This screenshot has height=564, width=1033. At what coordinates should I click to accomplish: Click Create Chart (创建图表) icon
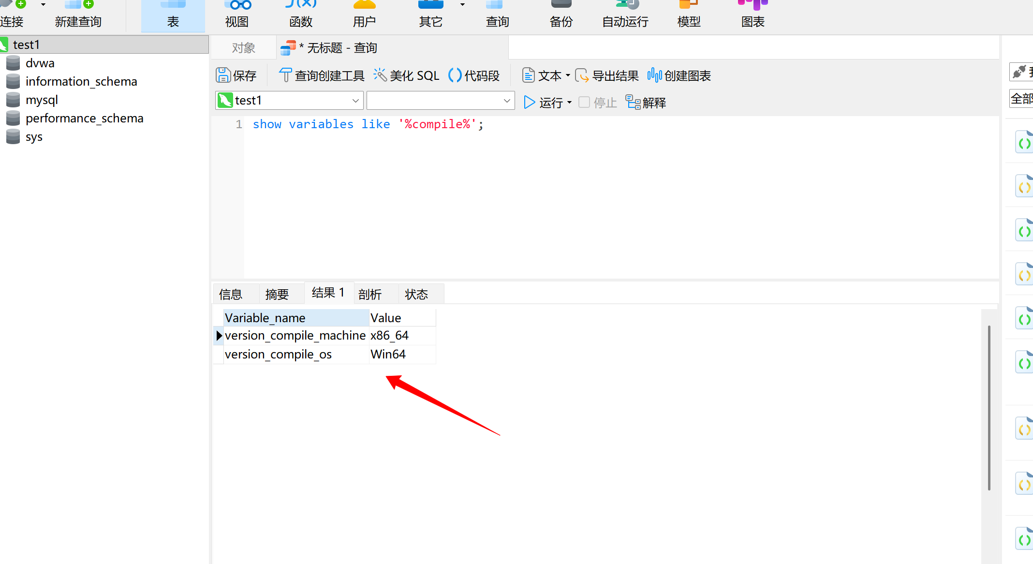(x=654, y=75)
